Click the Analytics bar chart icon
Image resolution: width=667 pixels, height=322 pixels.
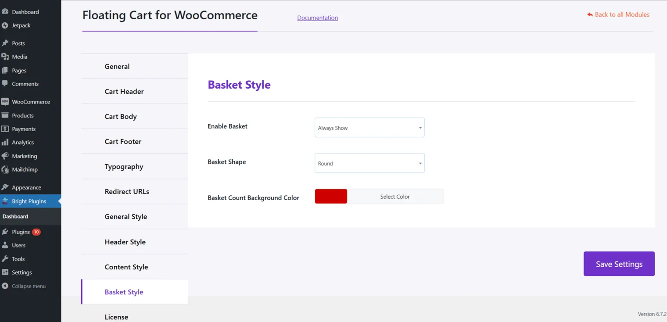(x=5, y=143)
